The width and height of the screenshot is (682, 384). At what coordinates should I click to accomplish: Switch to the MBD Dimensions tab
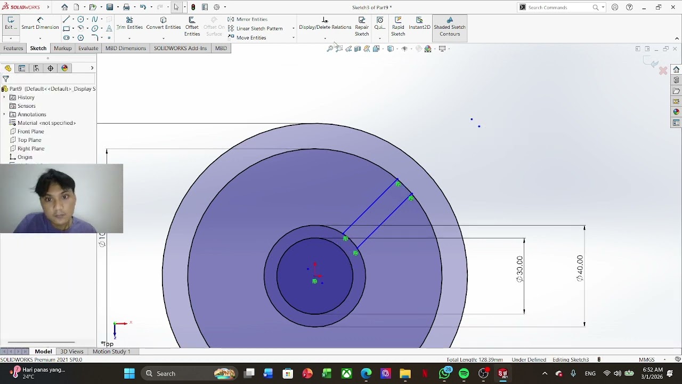point(126,49)
